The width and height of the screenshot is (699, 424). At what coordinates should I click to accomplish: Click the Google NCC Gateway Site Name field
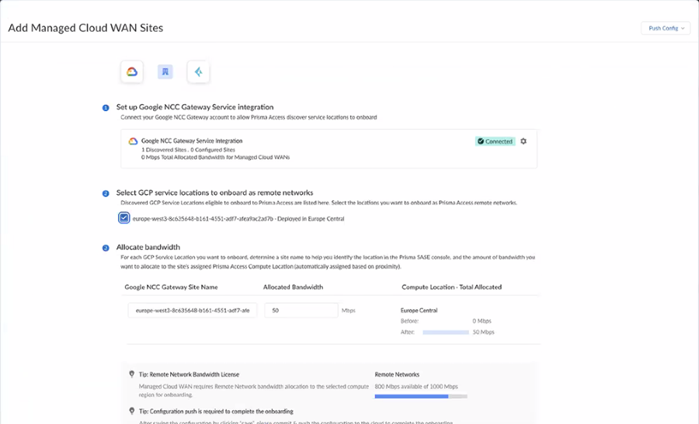point(192,311)
